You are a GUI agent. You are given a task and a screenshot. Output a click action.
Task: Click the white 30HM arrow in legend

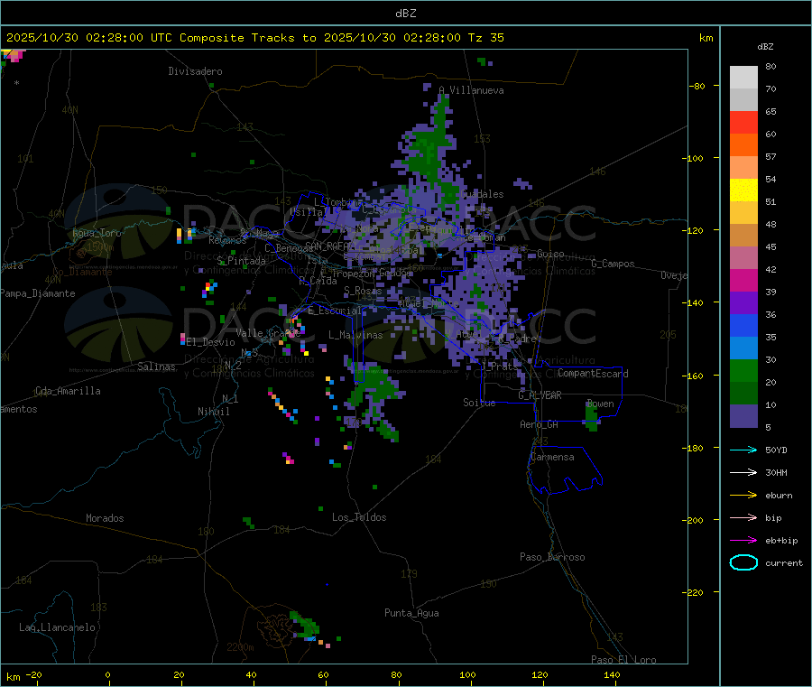tap(743, 472)
